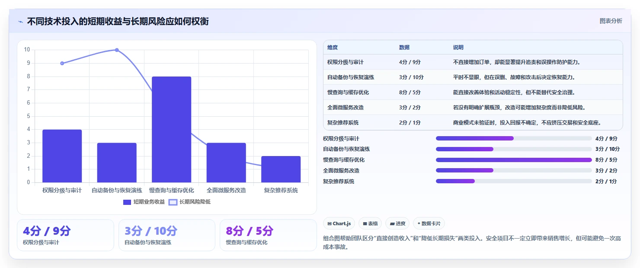Click the 图表分析 label in header

[611, 21]
